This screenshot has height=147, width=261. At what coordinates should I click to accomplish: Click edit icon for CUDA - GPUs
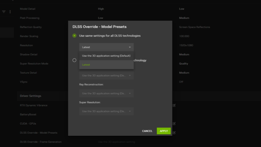174,123
